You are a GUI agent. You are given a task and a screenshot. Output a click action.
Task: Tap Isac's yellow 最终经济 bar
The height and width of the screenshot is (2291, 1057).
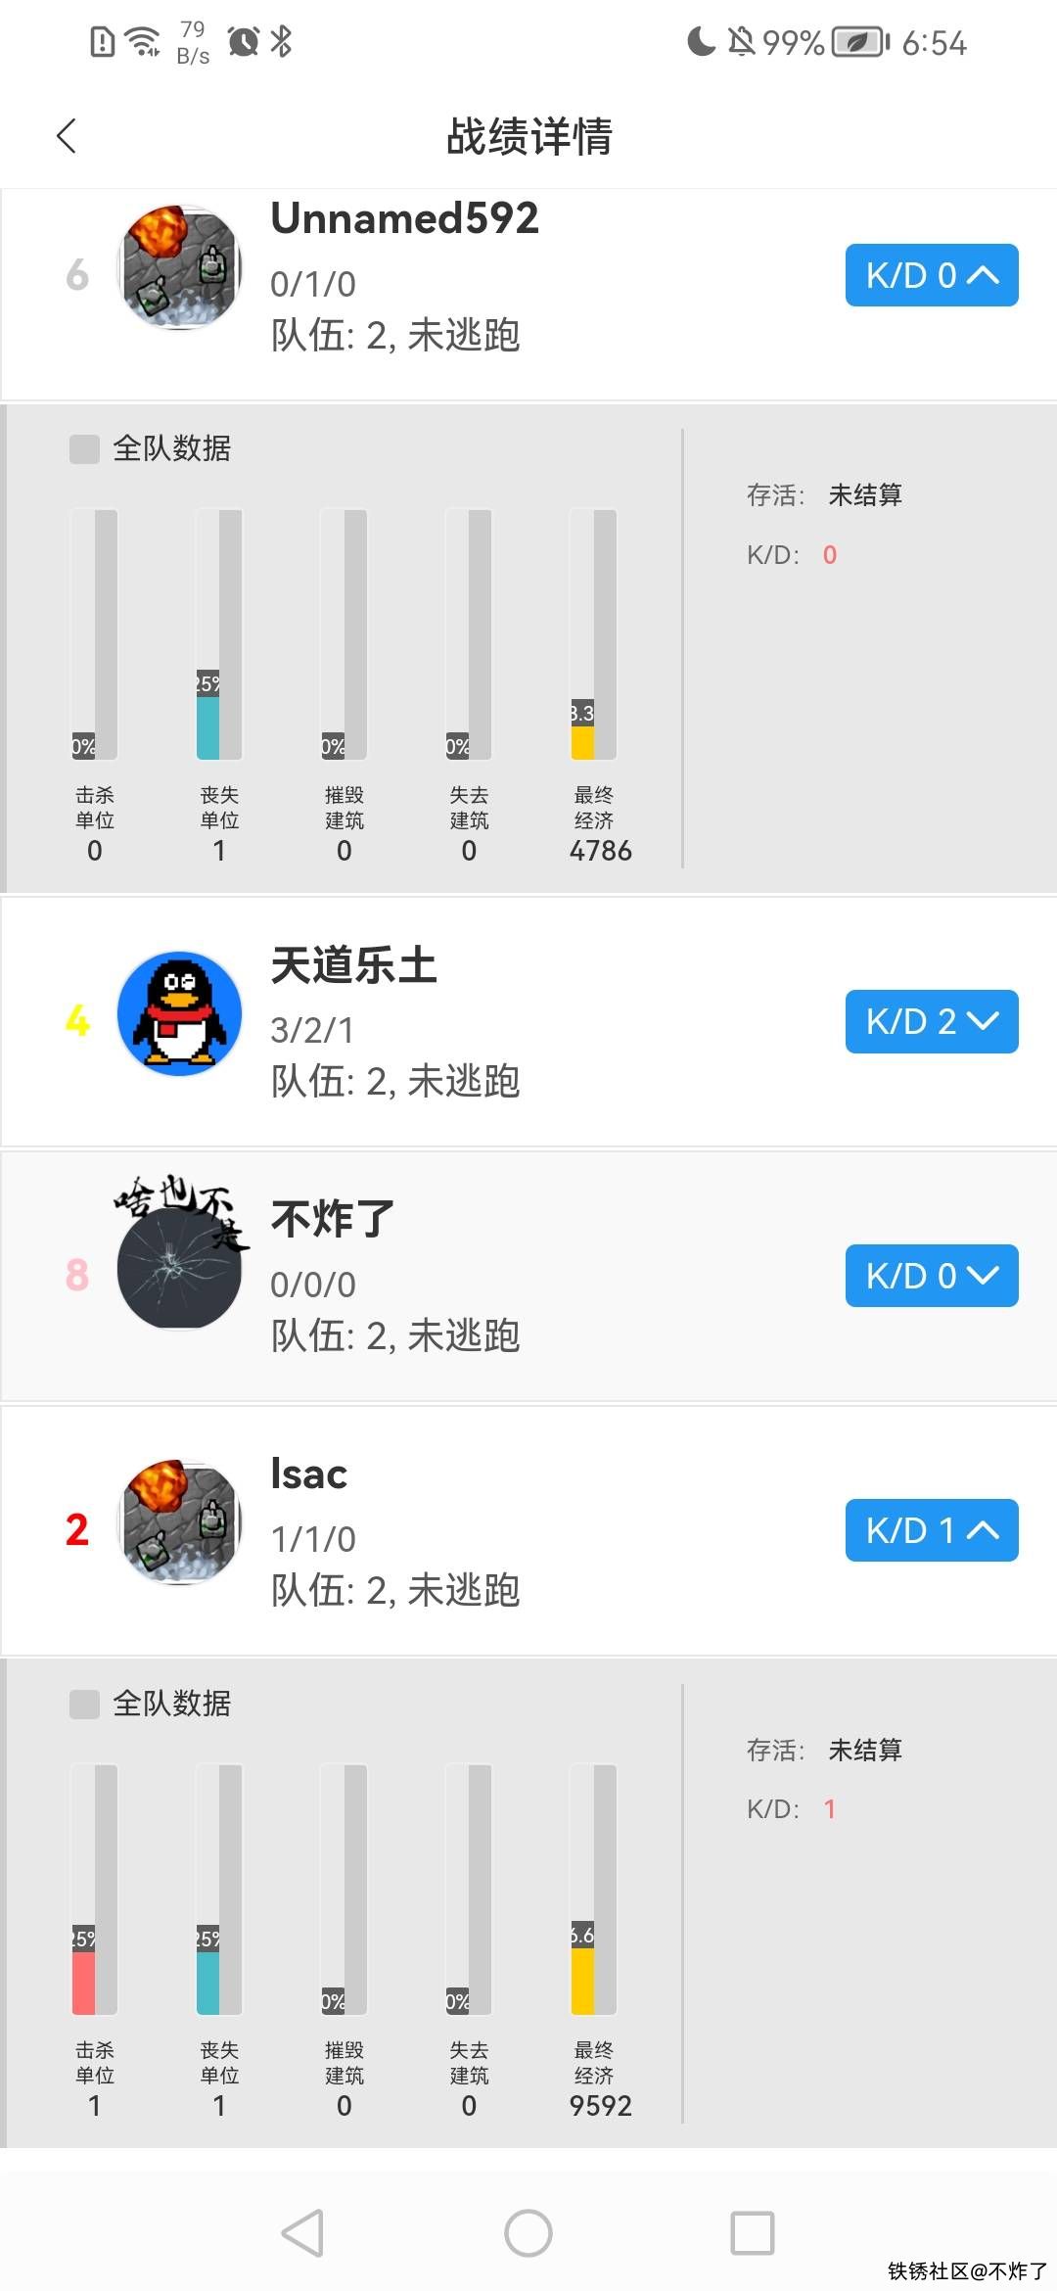click(x=582, y=1980)
